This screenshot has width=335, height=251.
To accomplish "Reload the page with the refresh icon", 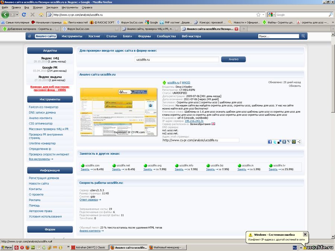I will tap(24, 15).
